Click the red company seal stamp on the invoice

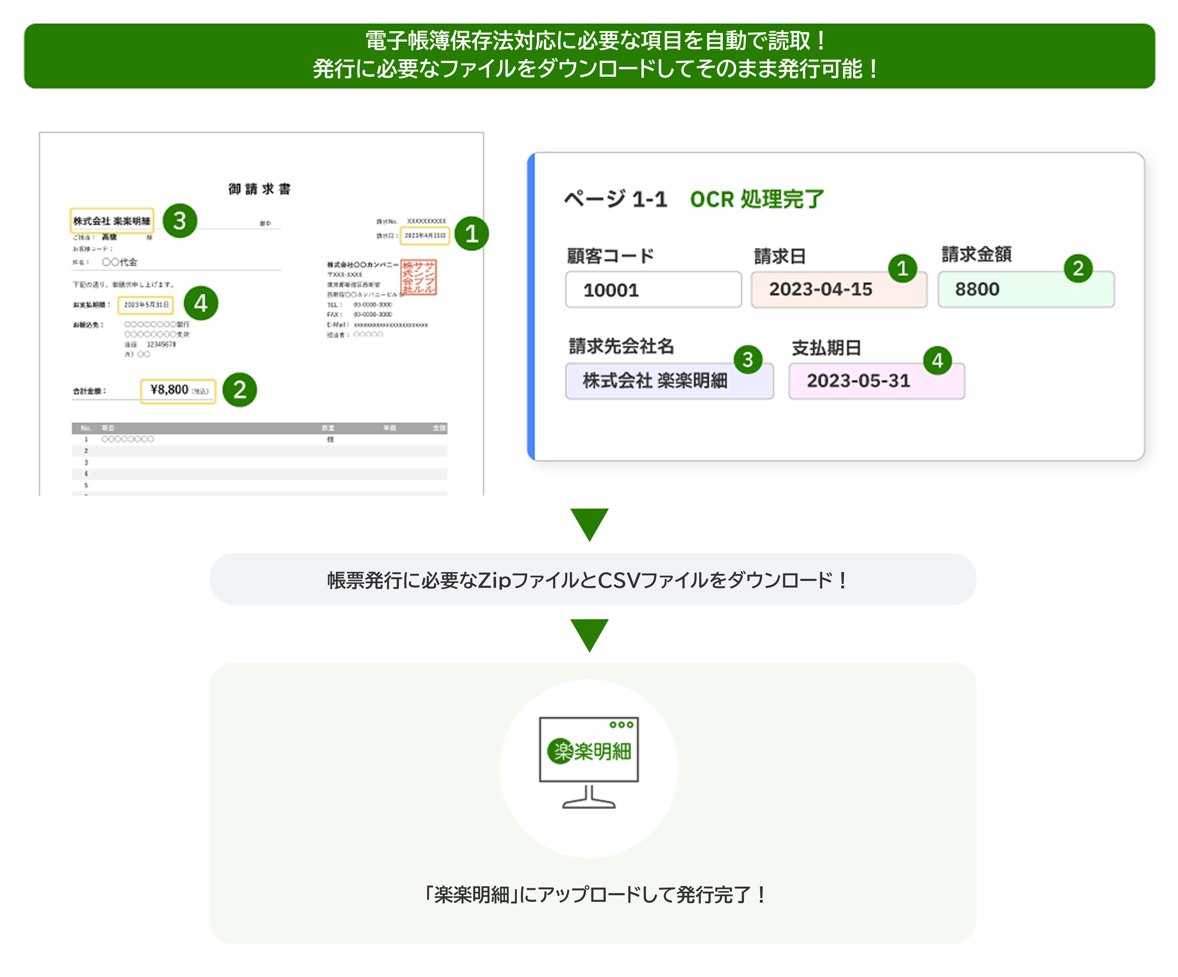pos(418,277)
